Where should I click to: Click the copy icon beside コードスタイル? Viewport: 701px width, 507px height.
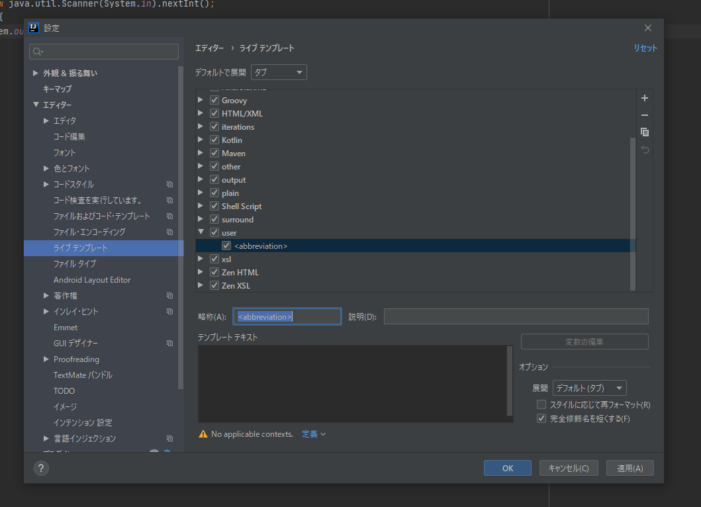(x=170, y=184)
